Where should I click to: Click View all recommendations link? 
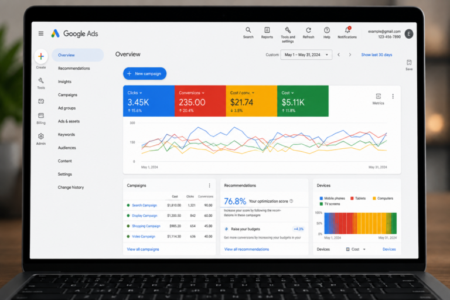point(247,249)
